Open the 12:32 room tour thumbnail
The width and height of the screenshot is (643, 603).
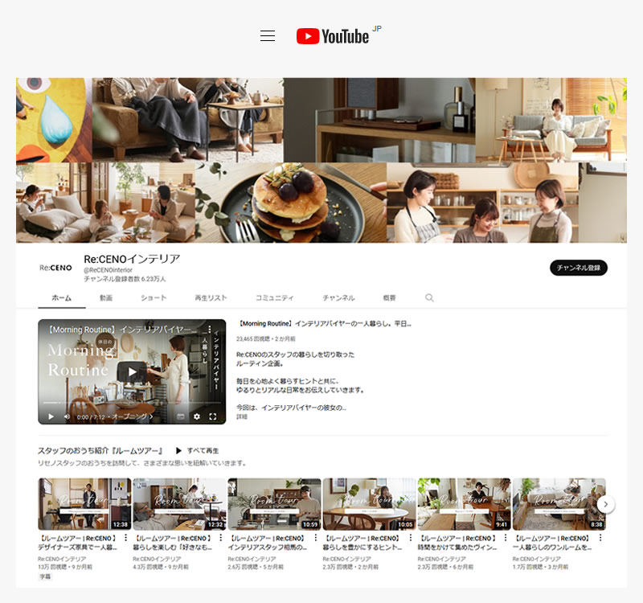coord(179,504)
